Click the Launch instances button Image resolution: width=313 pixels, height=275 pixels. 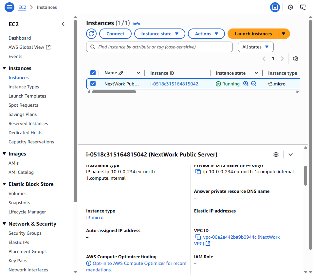[253, 34]
